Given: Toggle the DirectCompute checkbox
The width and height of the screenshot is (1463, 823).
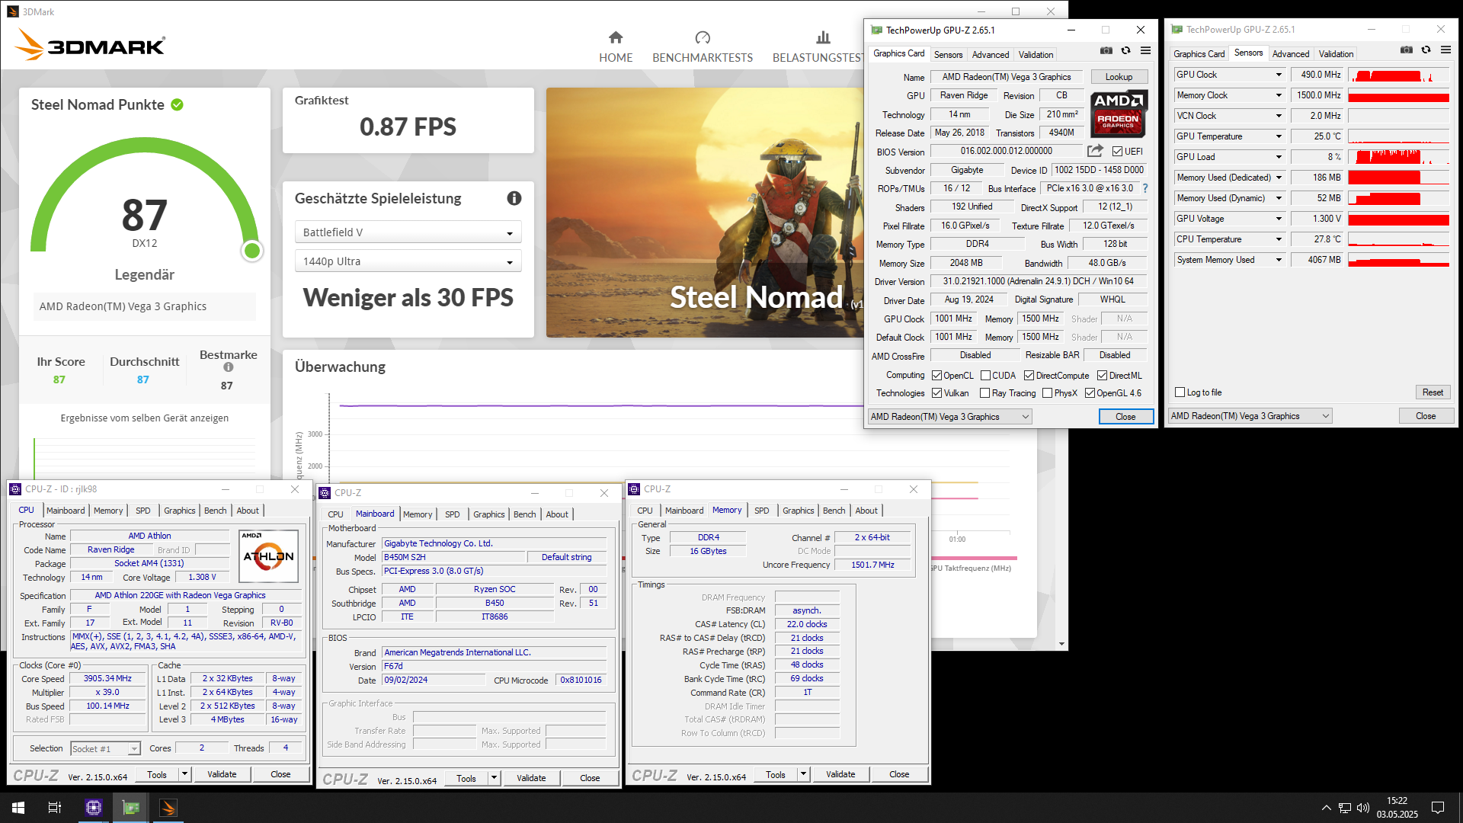Looking at the screenshot, I should tap(1029, 376).
